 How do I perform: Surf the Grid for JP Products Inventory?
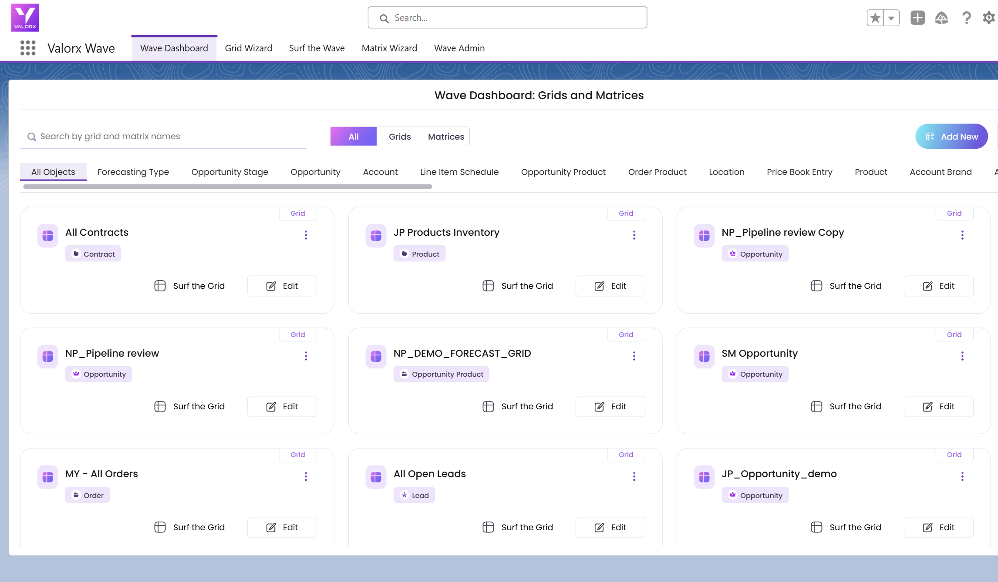point(518,286)
